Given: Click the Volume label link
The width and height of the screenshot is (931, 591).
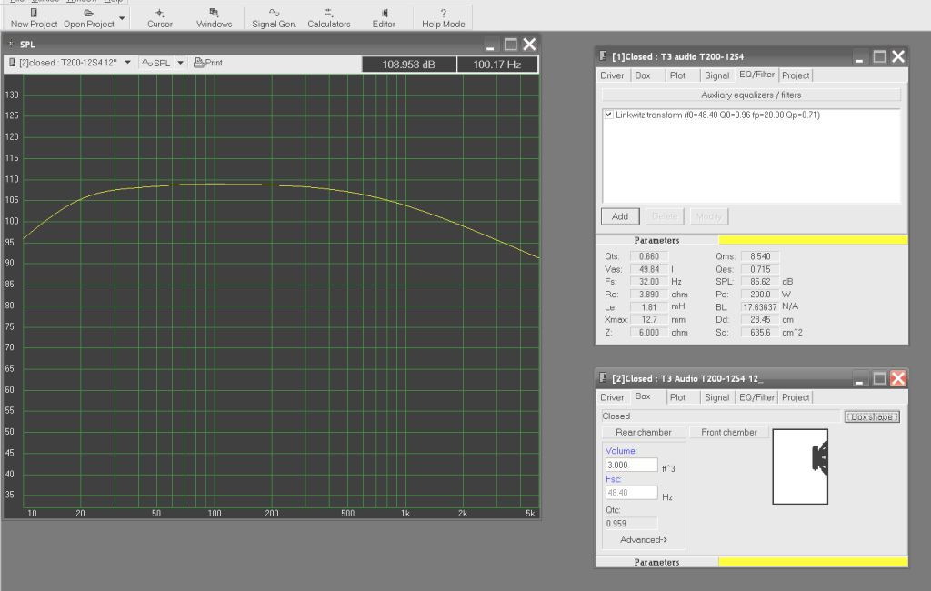Looking at the screenshot, I should click(x=620, y=451).
